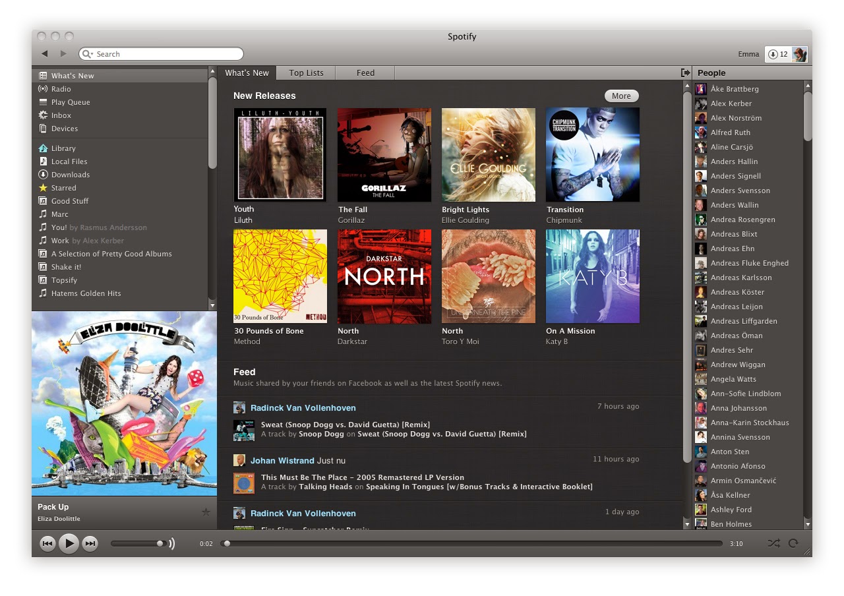Open A Selection of Pretty Good Albums
844x596 pixels.
tap(111, 254)
